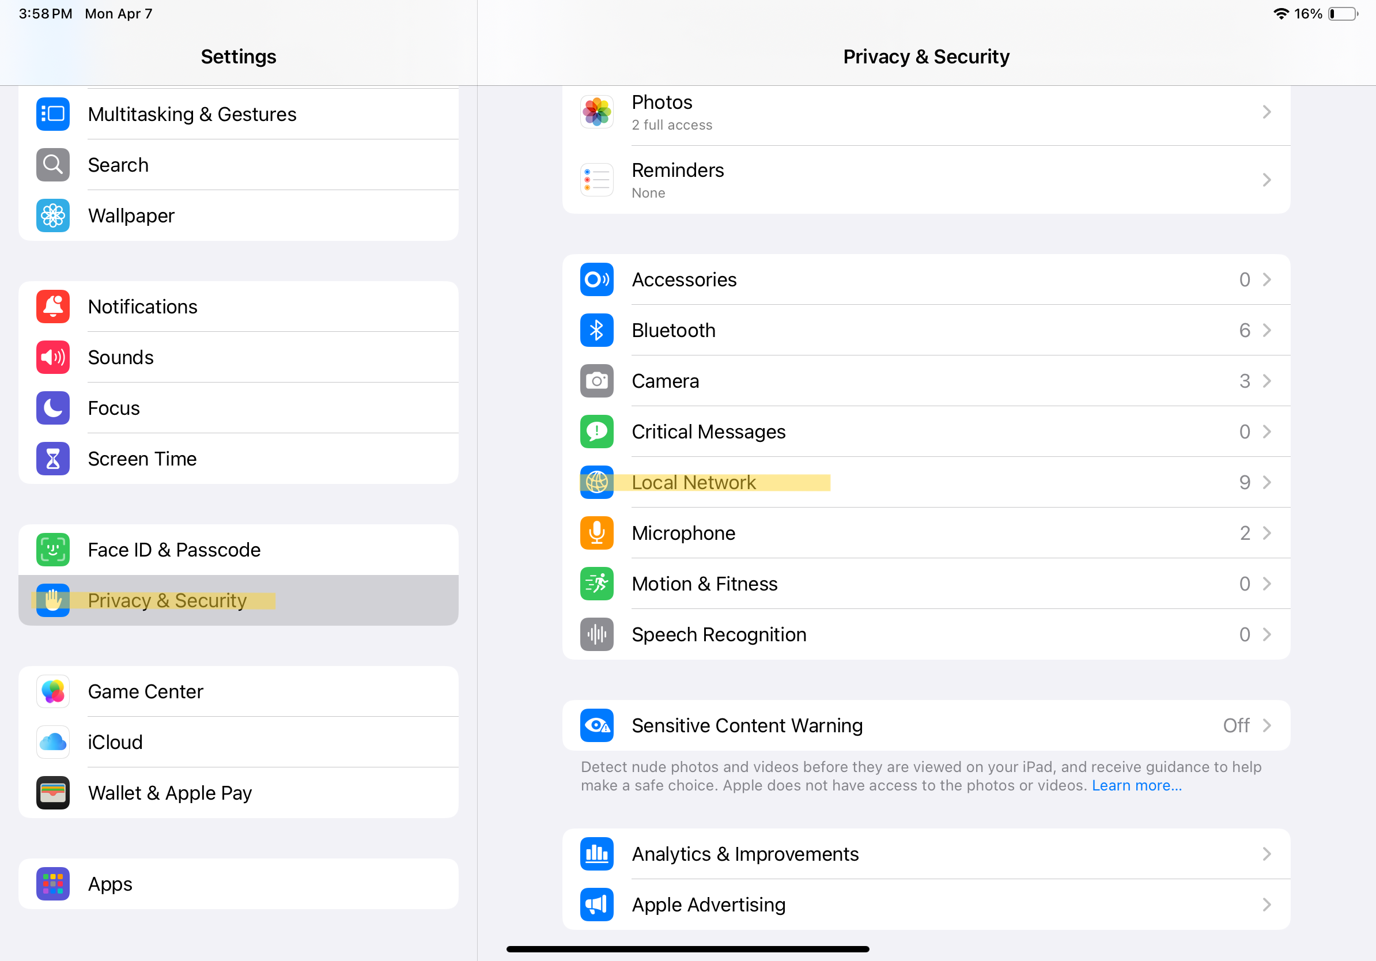Tap the Apple Advertising megaphone icon
The image size is (1376, 961).
(x=596, y=904)
